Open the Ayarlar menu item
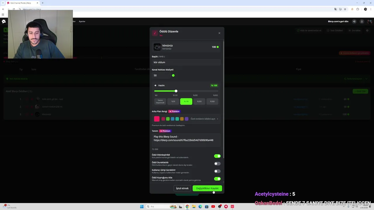The height and width of the screenshot is (210, 374). tap(82, 21)
